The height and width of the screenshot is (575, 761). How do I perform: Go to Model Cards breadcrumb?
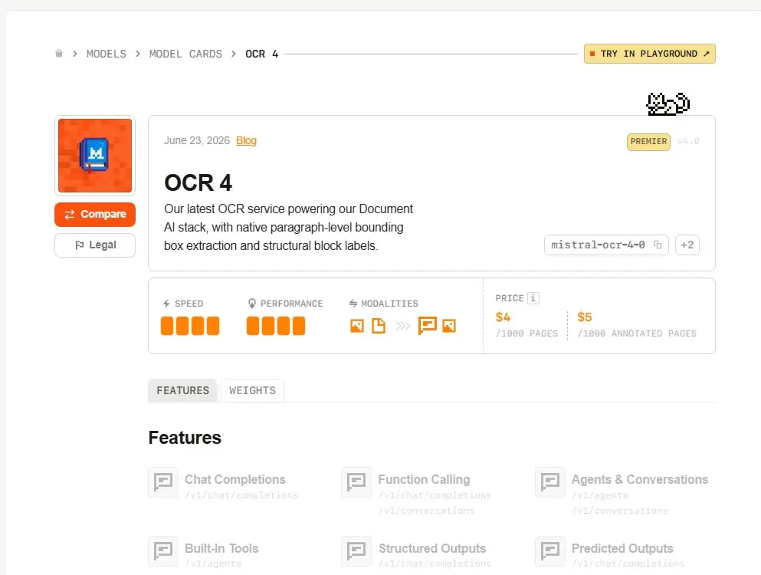[x=185, y=54]
